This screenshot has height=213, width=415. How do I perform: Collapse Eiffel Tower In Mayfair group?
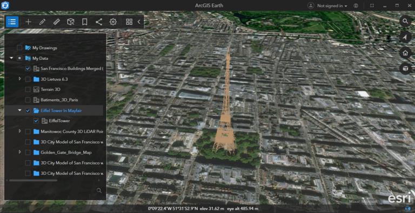(x=19, y=110)
